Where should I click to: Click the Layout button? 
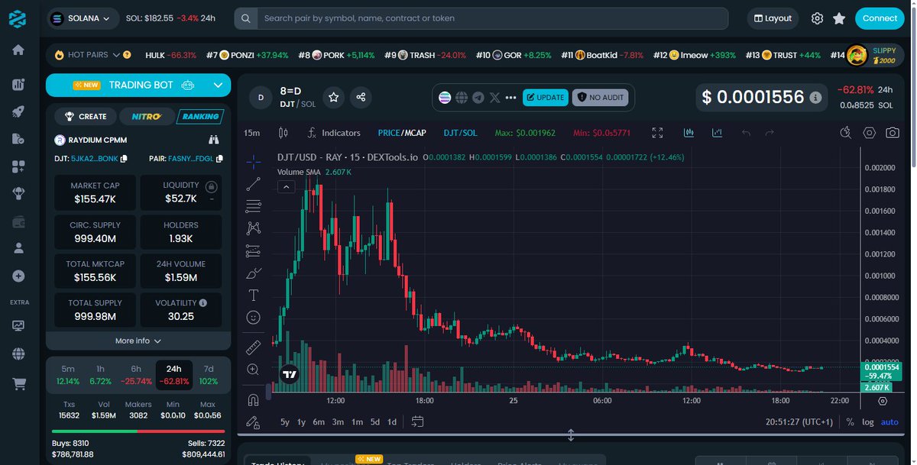click(773, 18)
